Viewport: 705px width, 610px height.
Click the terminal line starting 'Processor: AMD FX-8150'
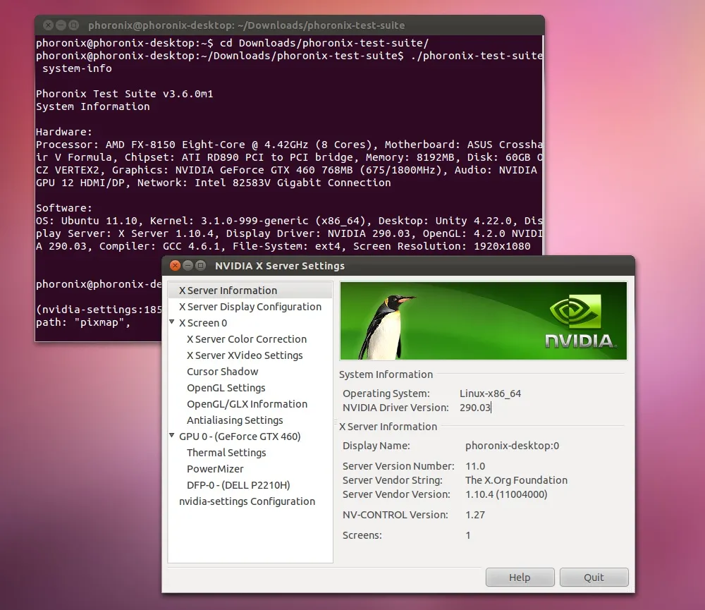pos(289,145)
